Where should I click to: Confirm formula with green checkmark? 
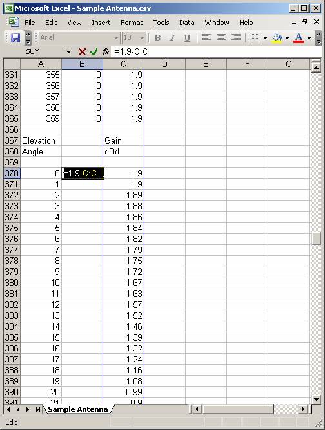(x=94, y=52)
